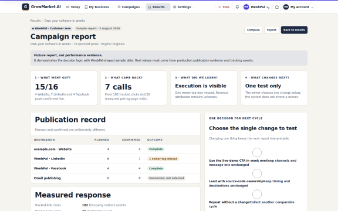Select 'Repeat without a change' option
The height and width of the screenshot is (211, 338).
click(x=257, y=194)
